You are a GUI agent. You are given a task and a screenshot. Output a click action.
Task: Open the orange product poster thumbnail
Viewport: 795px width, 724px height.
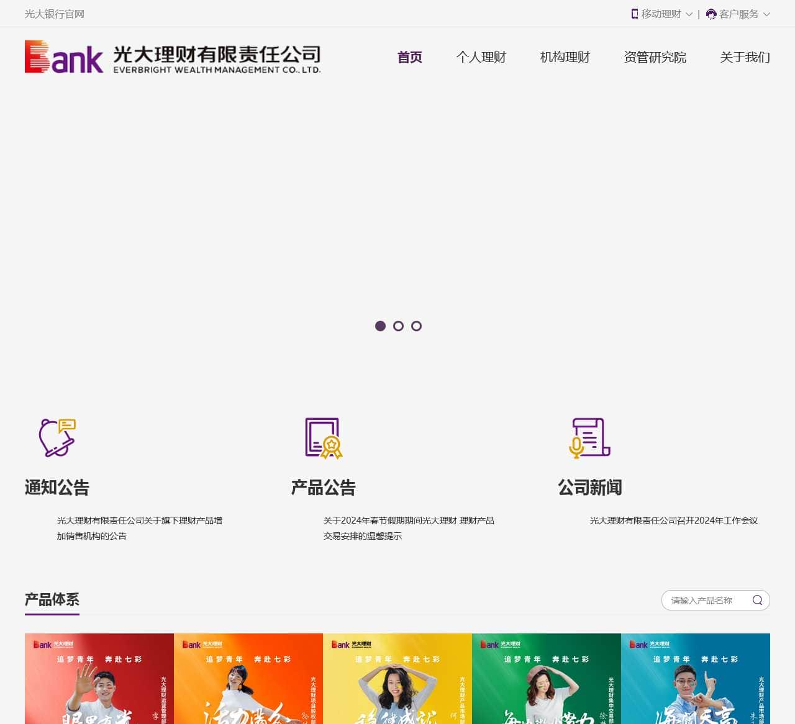pos(248,679)
